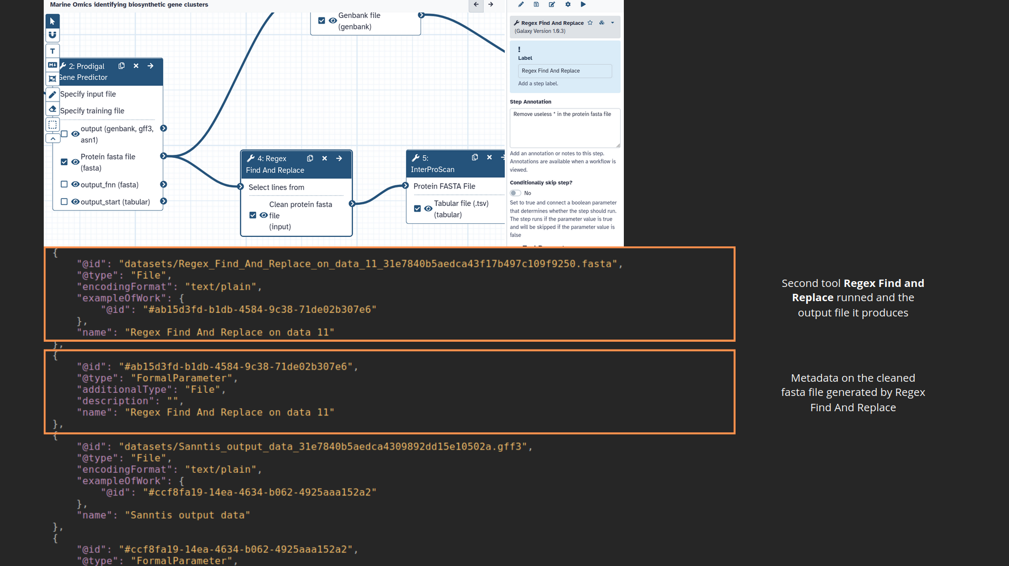Edit workflow attributes pencil icon

point(521,4)
